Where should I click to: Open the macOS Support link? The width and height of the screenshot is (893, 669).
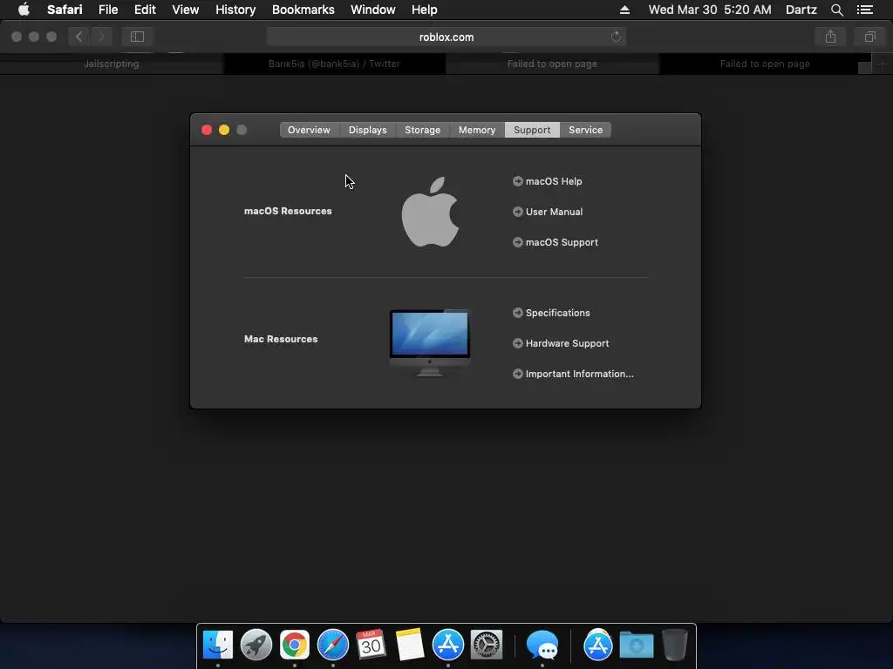[556, 242]
